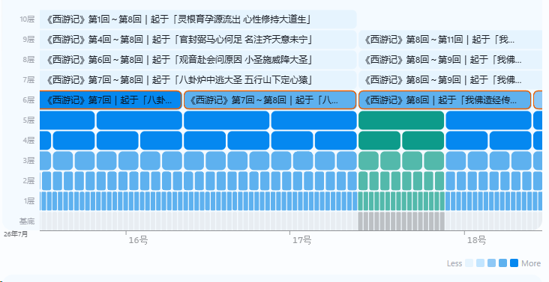Click the 7层 row label
This screenshot has height=282, width=549.
28,80
